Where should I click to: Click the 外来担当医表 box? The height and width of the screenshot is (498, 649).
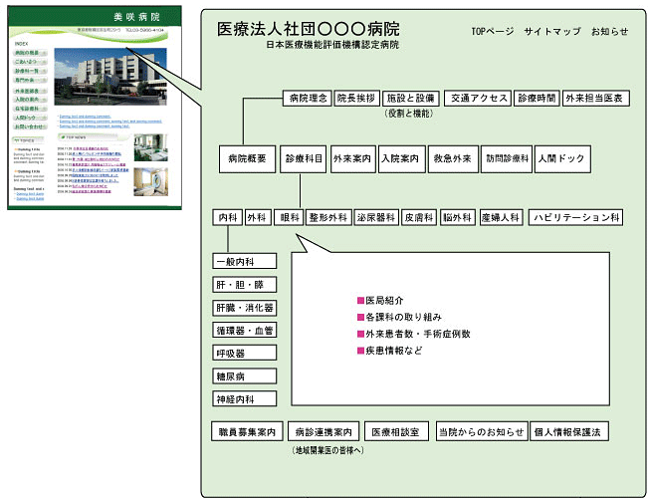(595, 99)
